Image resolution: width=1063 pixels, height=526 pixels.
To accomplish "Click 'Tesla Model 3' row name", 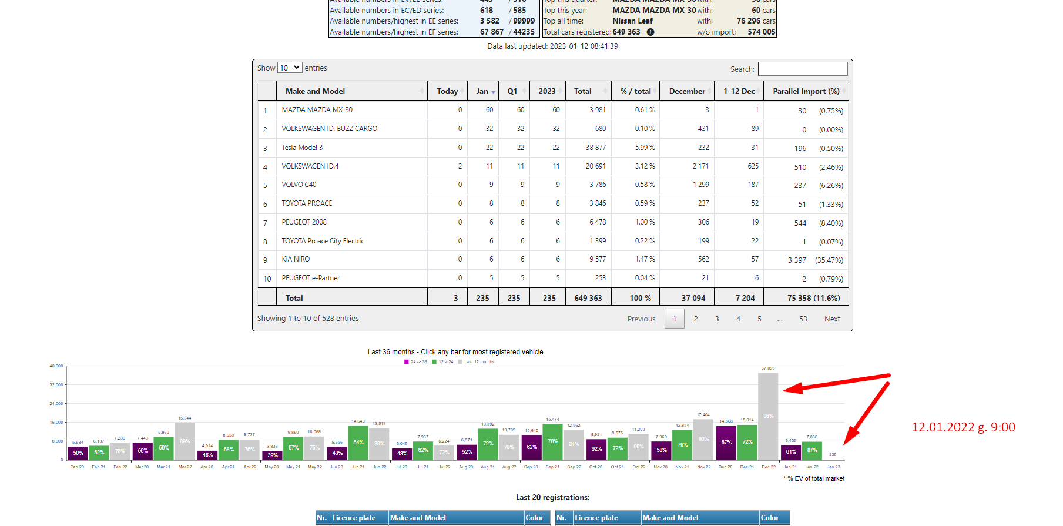I will point(302,148).
